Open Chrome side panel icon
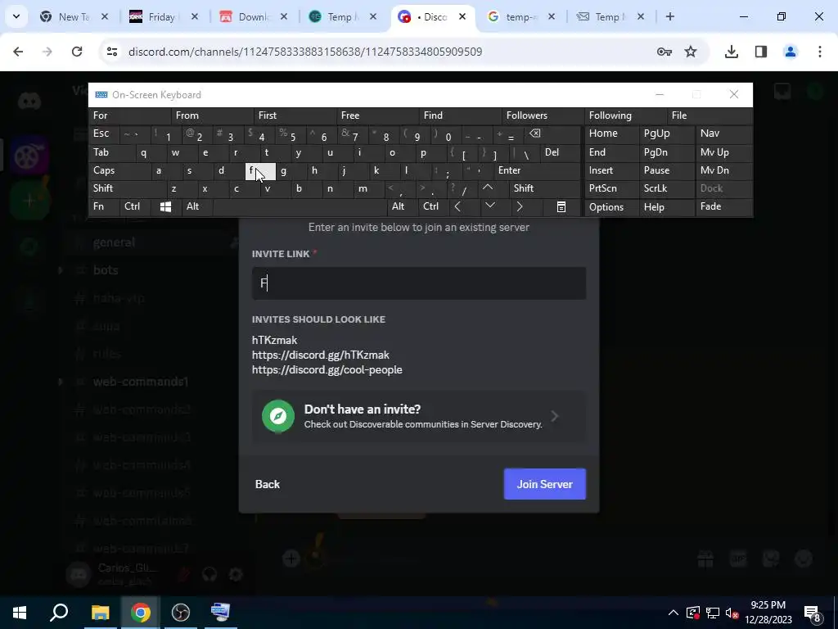This screenshot has height=629, width=838. pyautogui.click(x=761, y=52)
